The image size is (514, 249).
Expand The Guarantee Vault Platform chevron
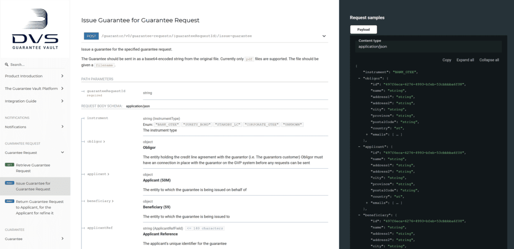point(62,88)
